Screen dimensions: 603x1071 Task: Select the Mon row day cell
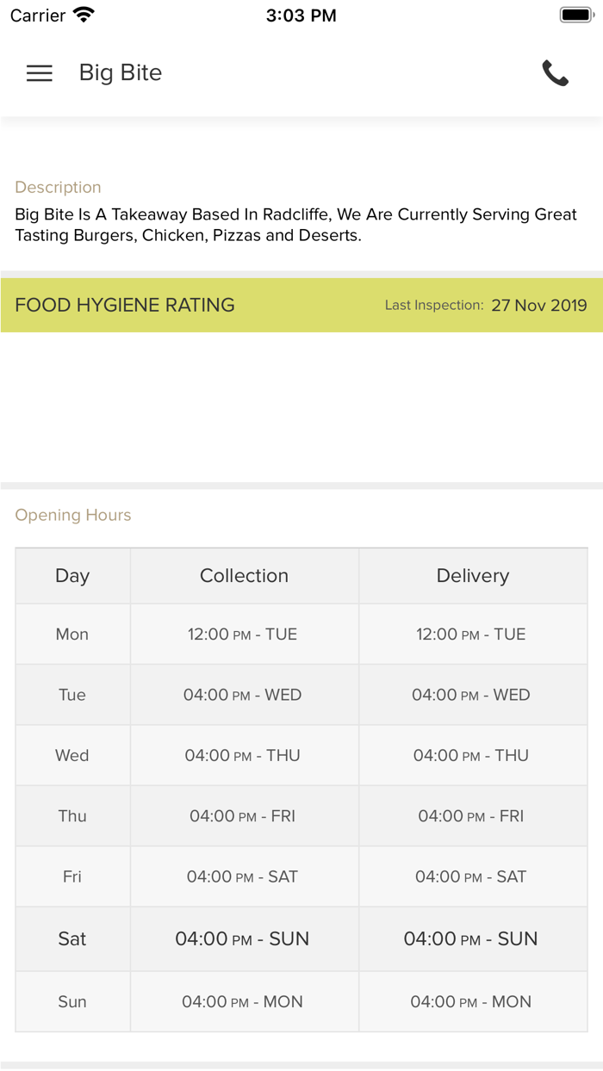click(x=72, y=635)
